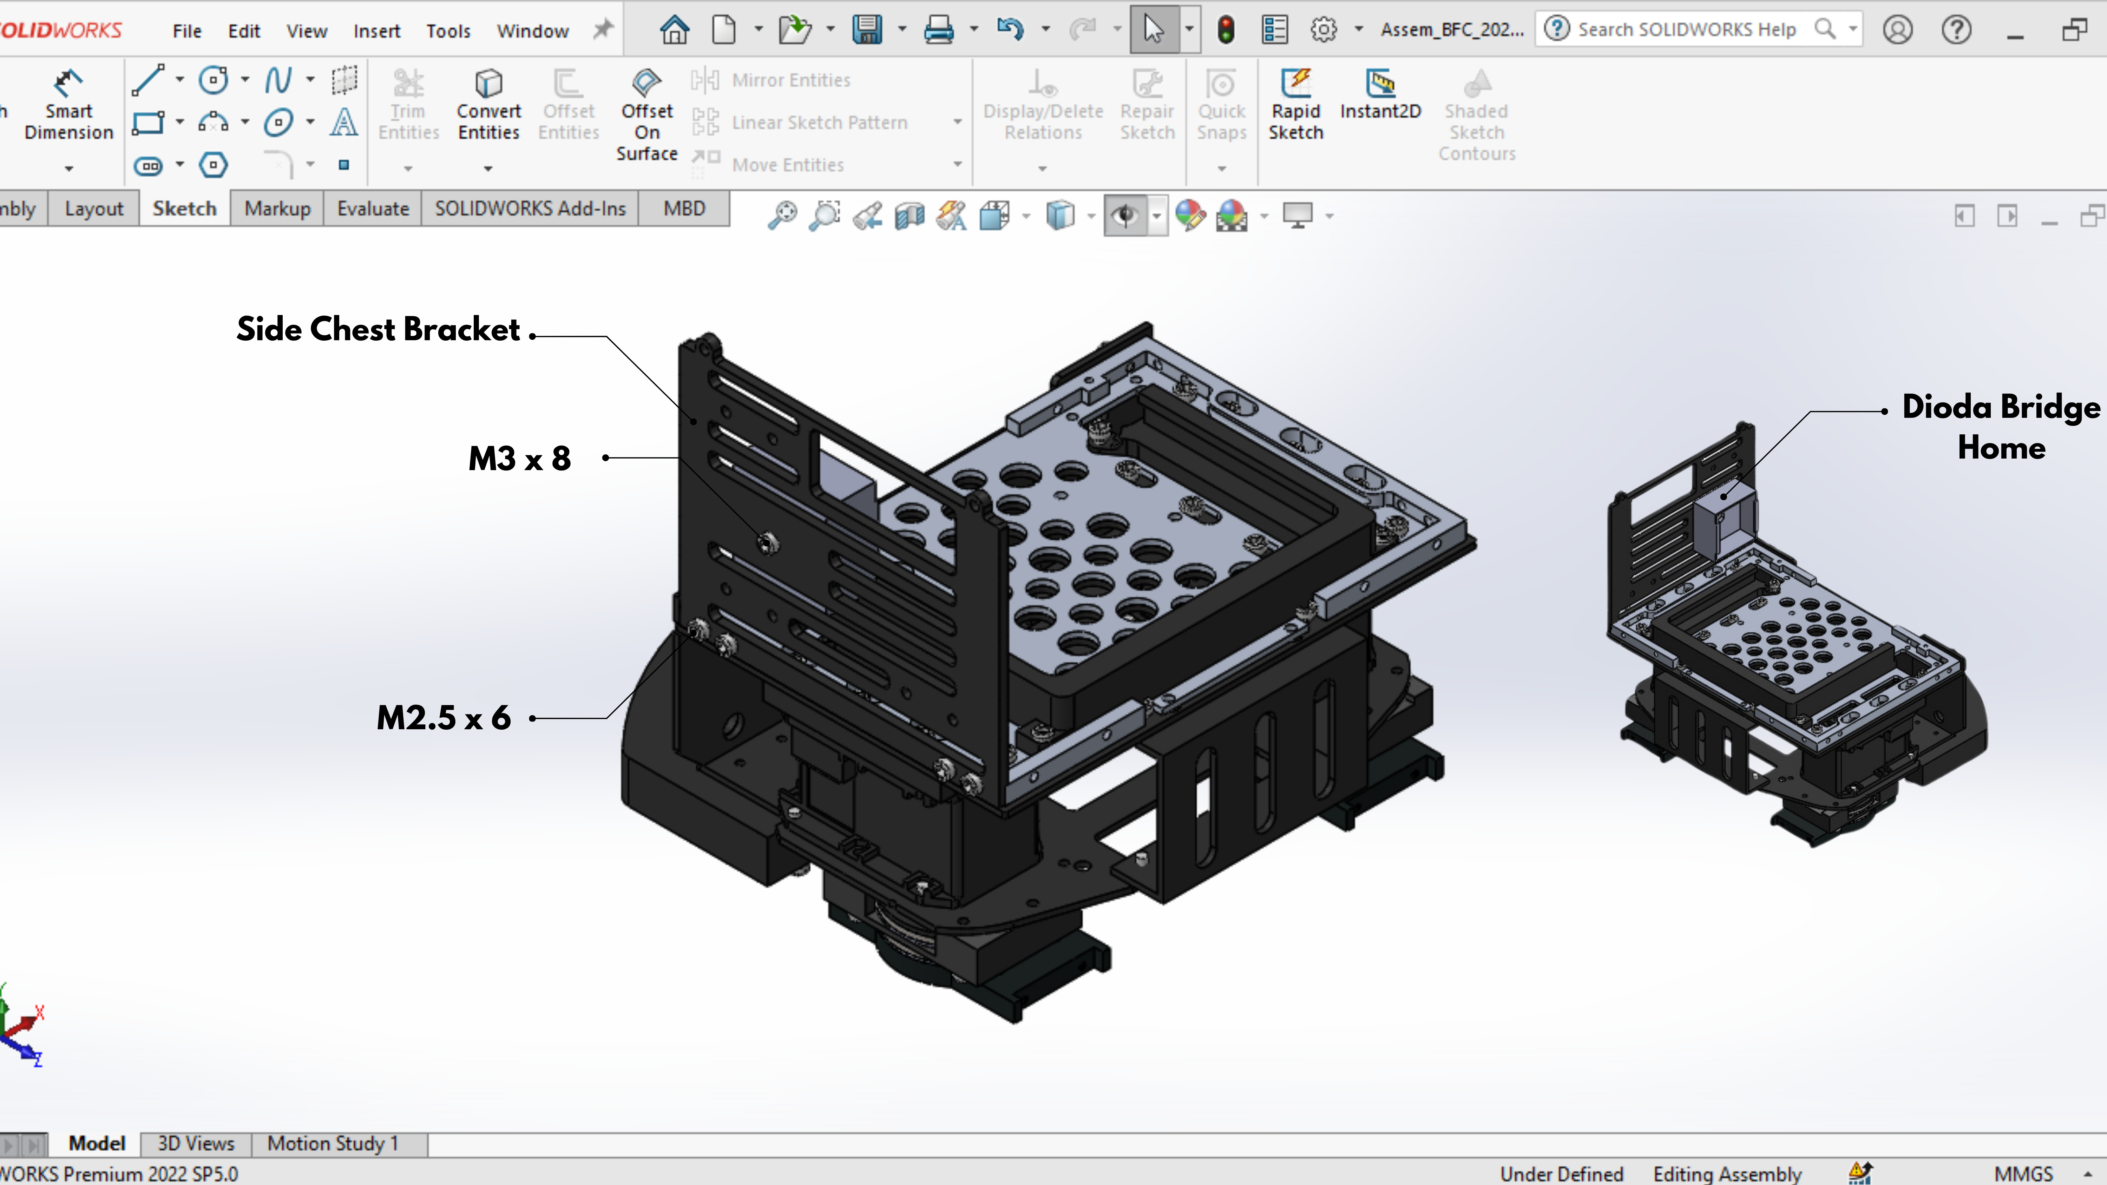Expand Undo history dropdown arrow
Image resolution: width=2107 pixels, height=1185 pixels.
pyautogui.click(x=1045, y=29)
